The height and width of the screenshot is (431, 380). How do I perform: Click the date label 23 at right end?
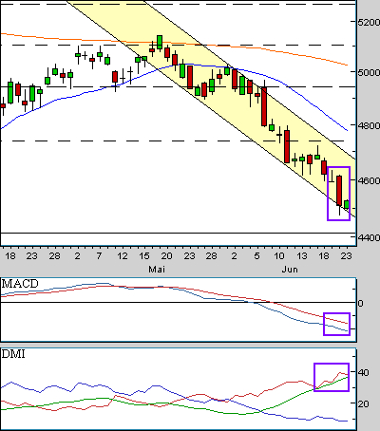point(346,255)
